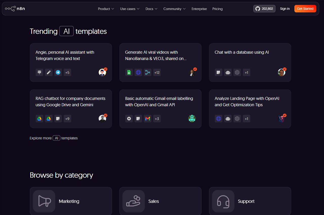Follow the Explore more AI templates link
This screenshot has width=324, height=215.
[54, 138]
